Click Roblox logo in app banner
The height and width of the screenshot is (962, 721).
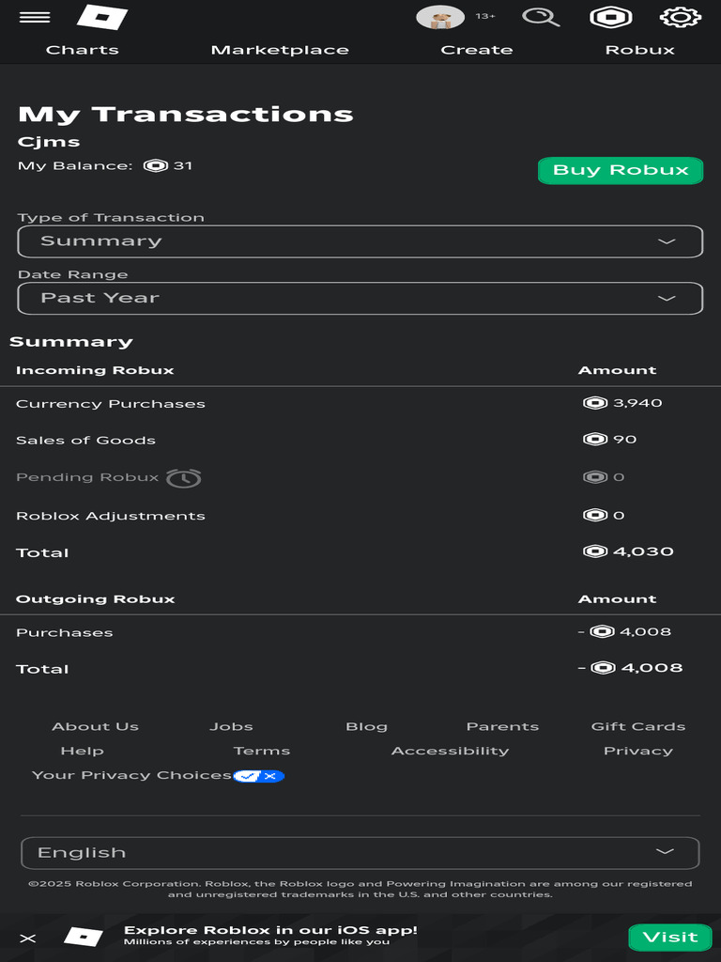tap(84, 937)
